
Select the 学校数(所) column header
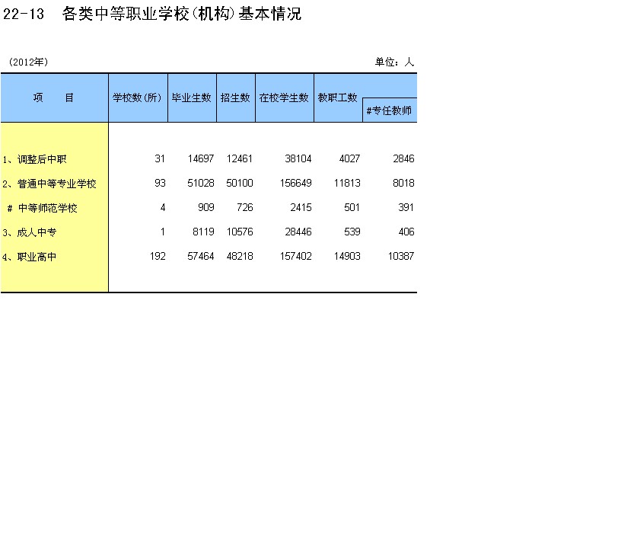point(138,97)
